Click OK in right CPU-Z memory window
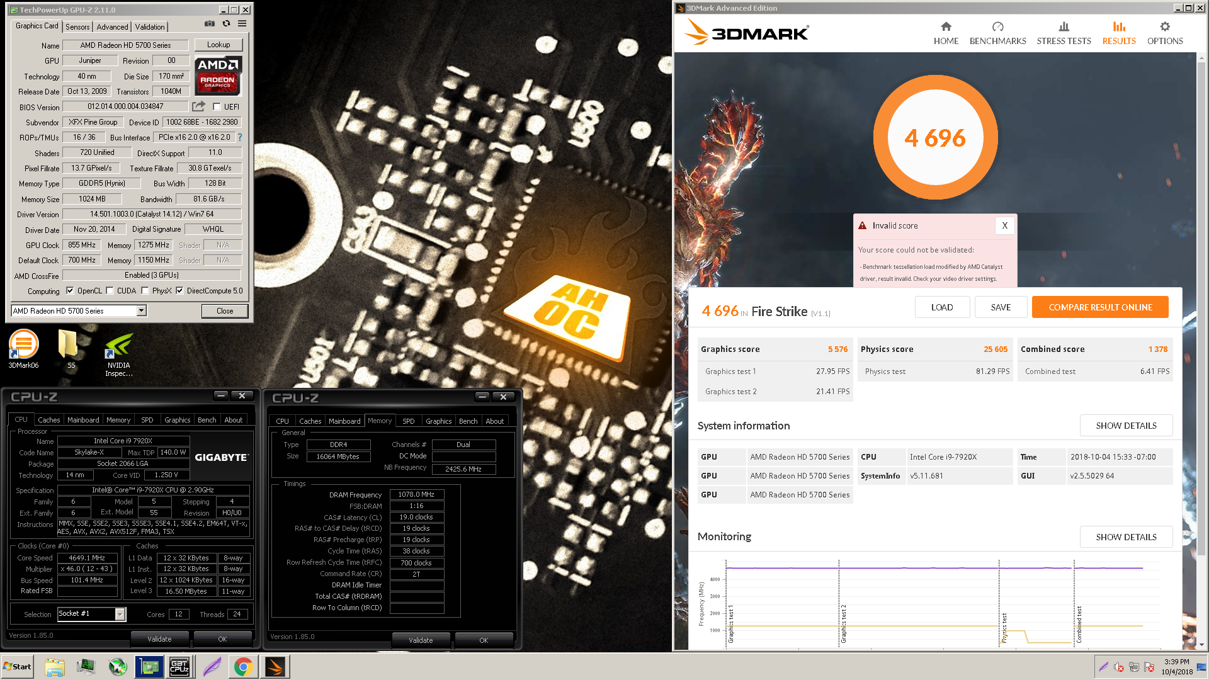 point(484,640)
